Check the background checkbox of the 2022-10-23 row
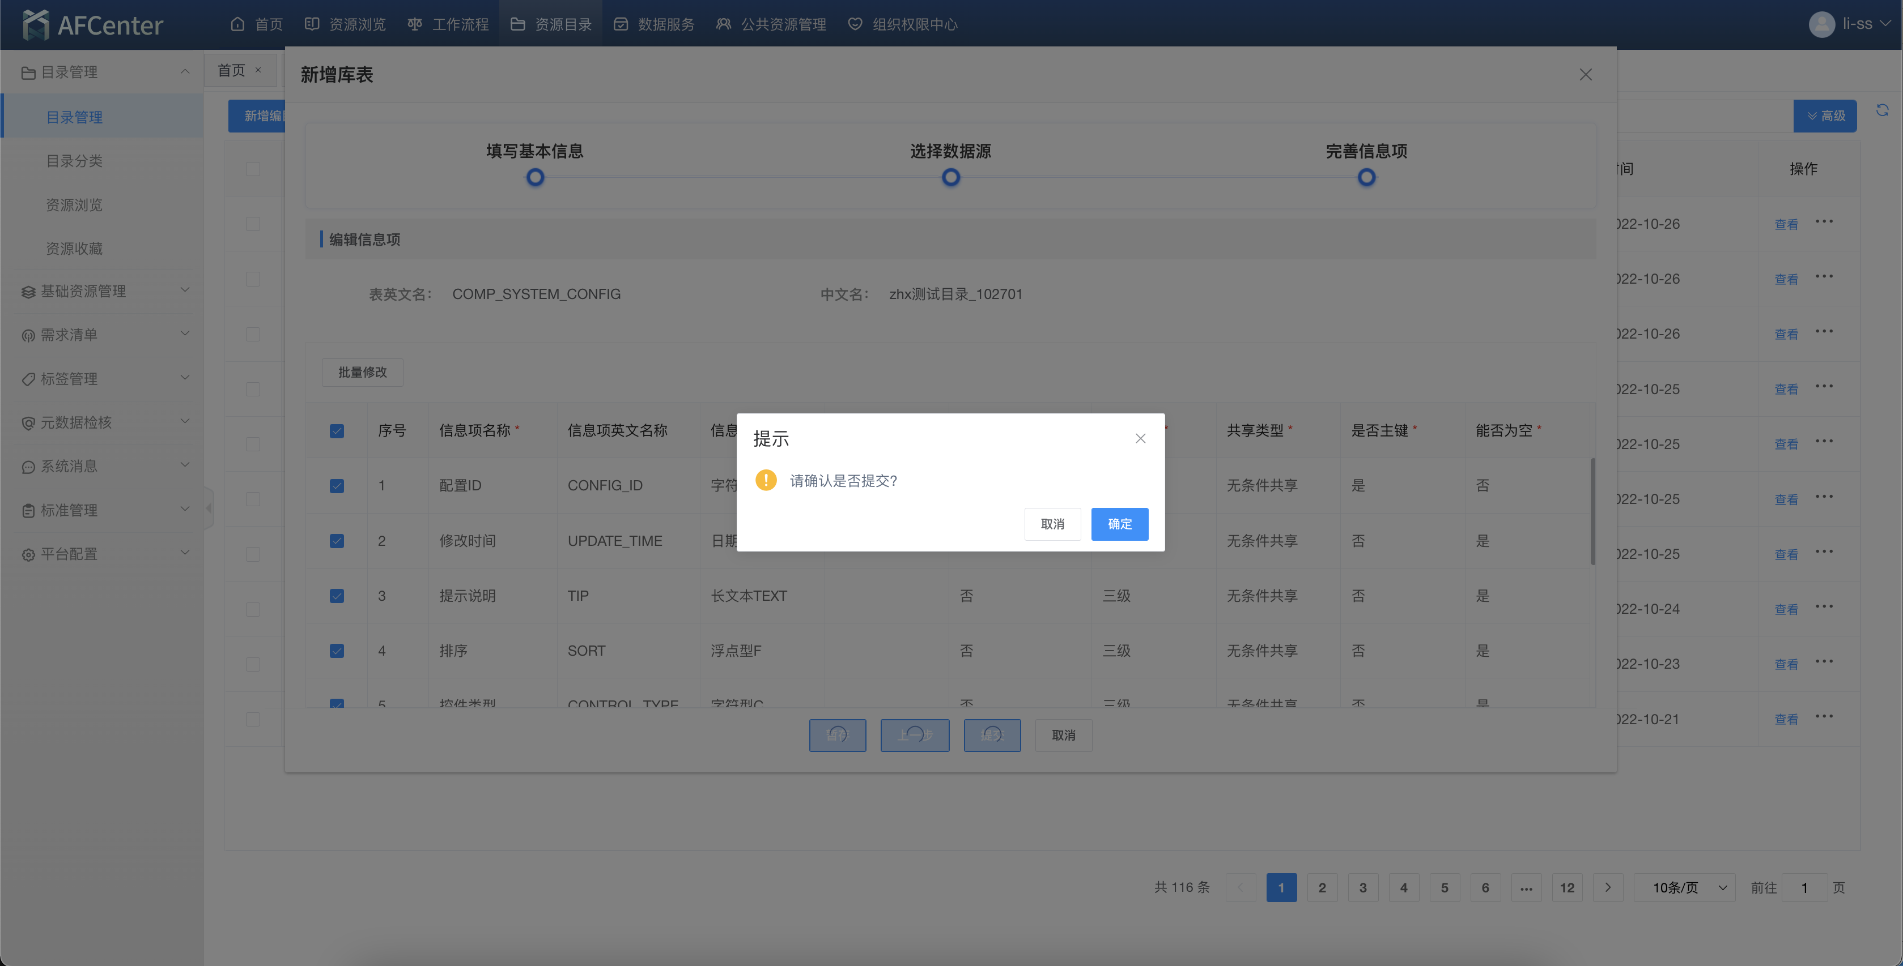 [x=253, y=664]
